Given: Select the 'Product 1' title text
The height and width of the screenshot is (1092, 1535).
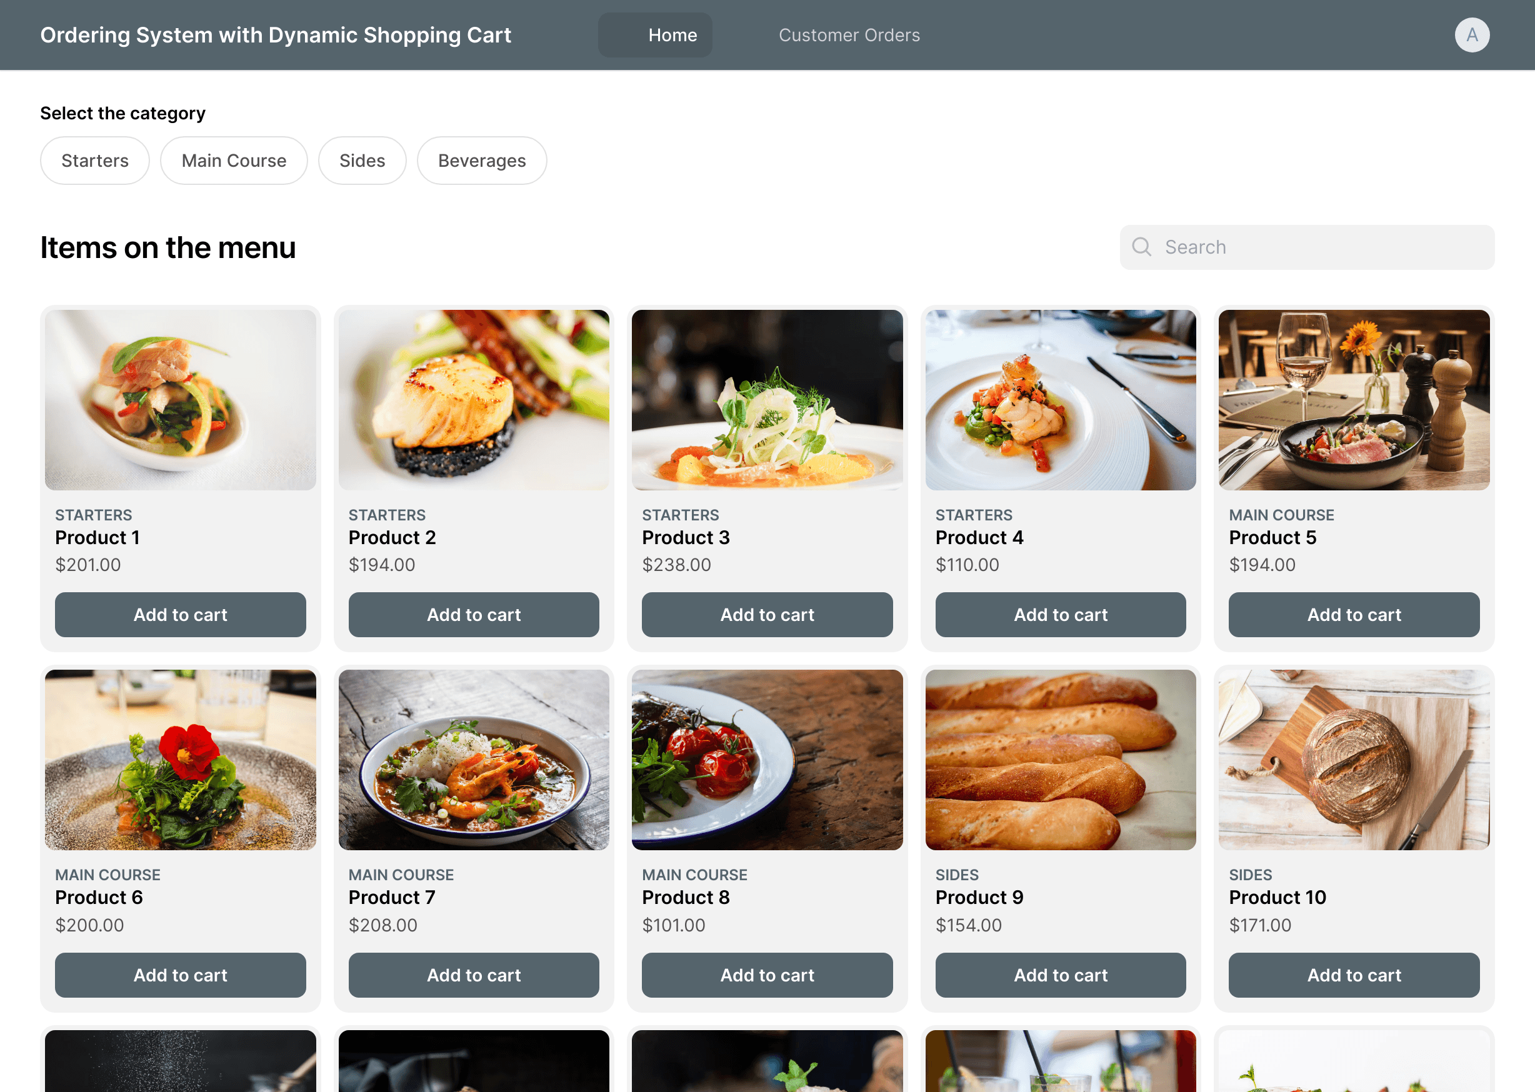Looking at the screenshot, I should point(97,537).
